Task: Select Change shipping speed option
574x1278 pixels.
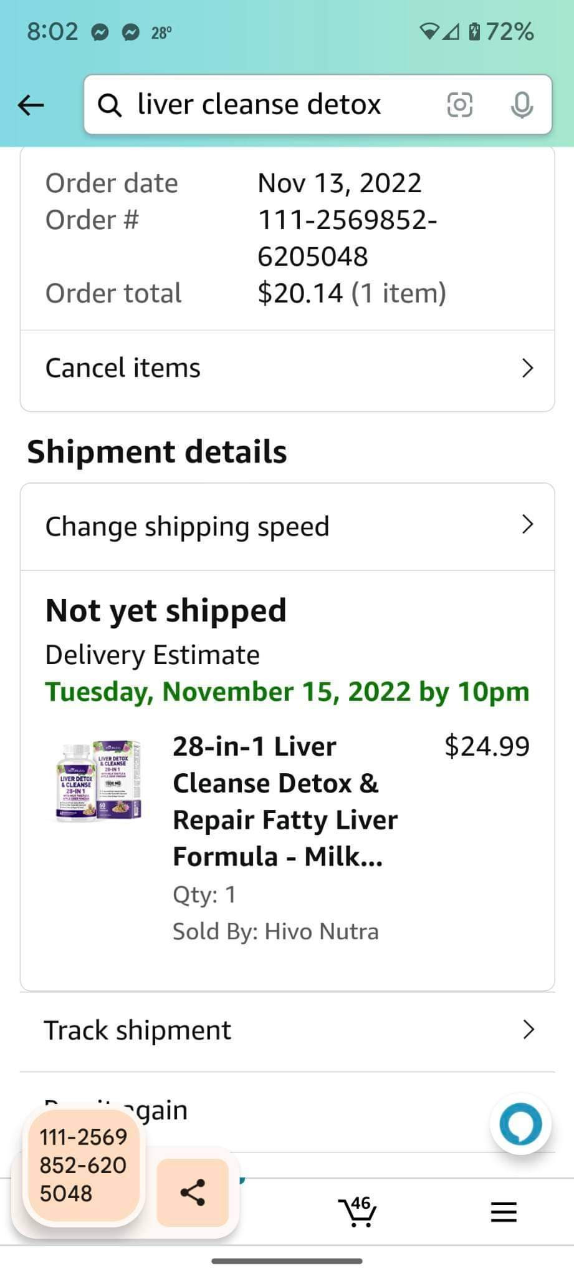Action: (187, 526)
